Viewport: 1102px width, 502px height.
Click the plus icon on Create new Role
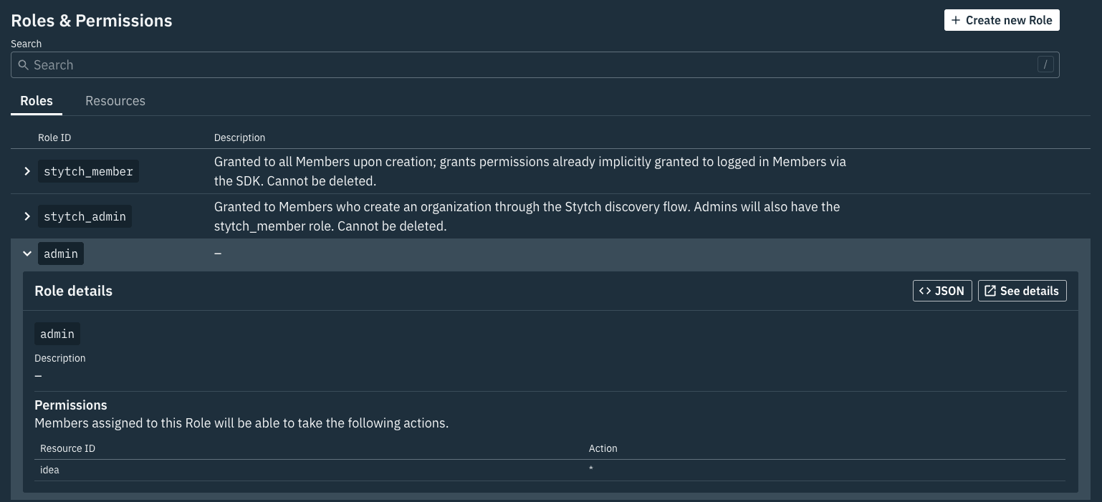956,20
